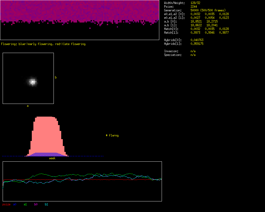Select the blue a0 legend label
Image resolution: width=265 pixels, height=212 pixels.
(15, 204)
